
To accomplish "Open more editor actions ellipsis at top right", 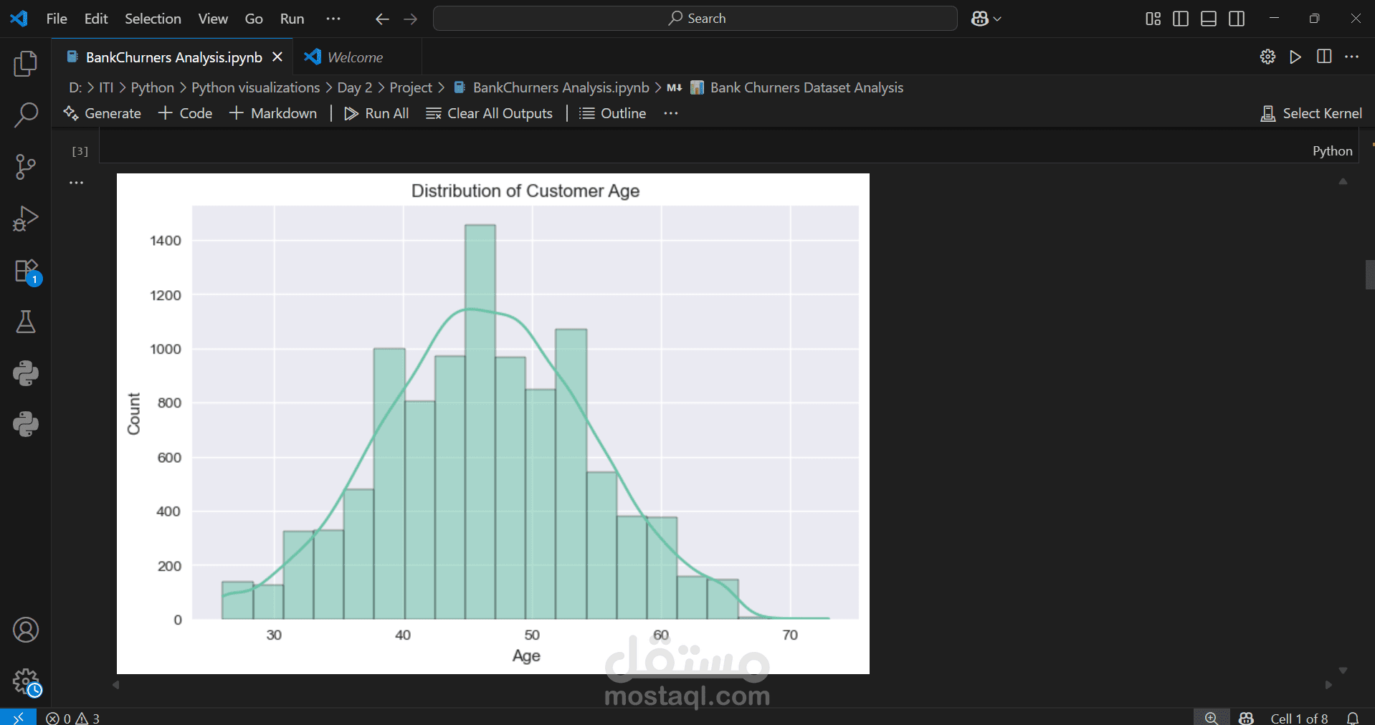I will tap(1352, 57).
